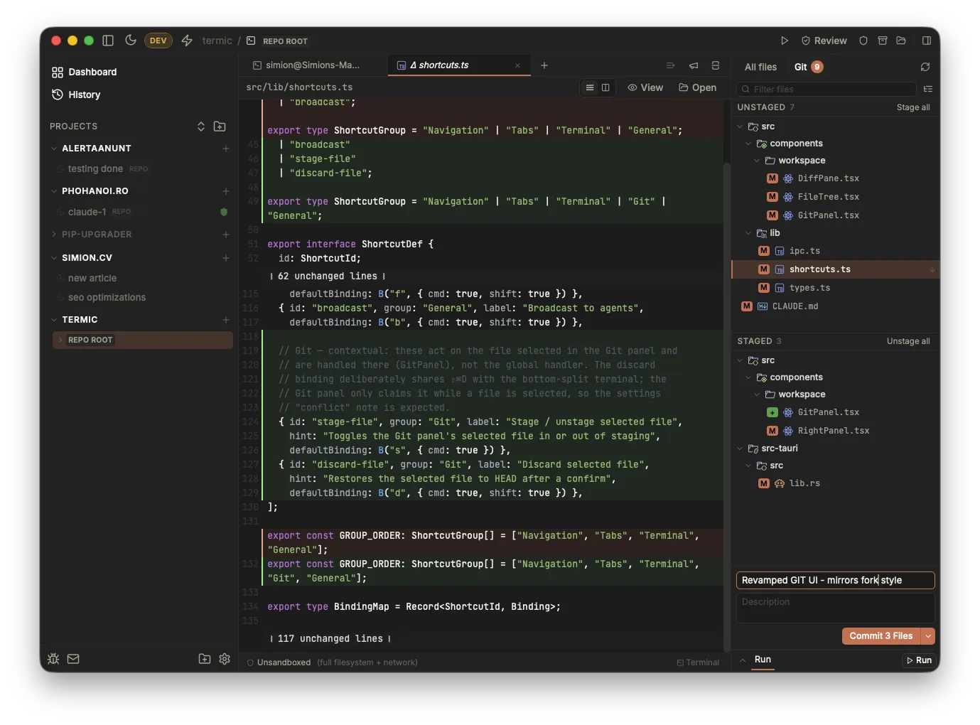
Task: Select the testing done session
Action: [x=95, y=169]
